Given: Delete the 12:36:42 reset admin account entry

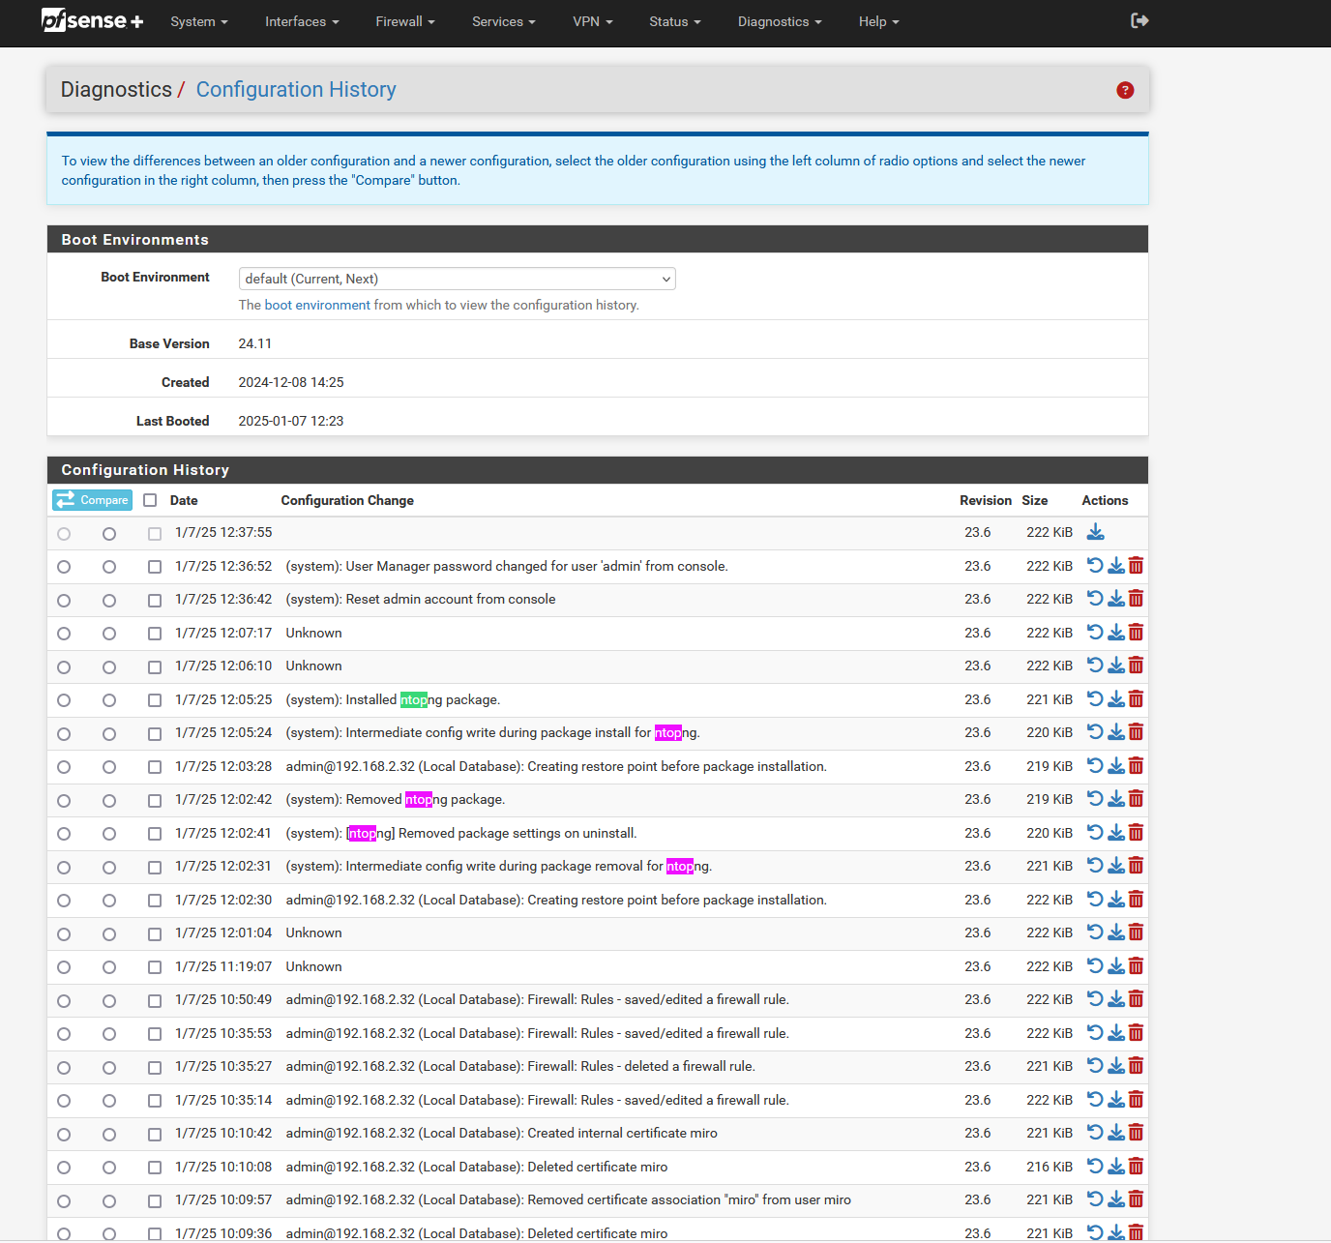Looking at the screenshot, I should [1136, 599].
